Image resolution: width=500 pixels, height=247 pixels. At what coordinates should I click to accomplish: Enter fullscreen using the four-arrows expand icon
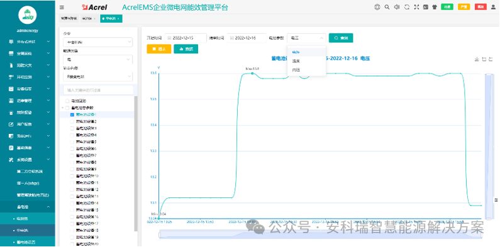[416, 7]
